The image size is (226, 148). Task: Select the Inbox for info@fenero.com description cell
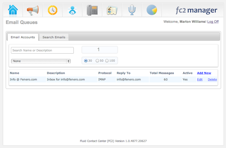[66, 80]
